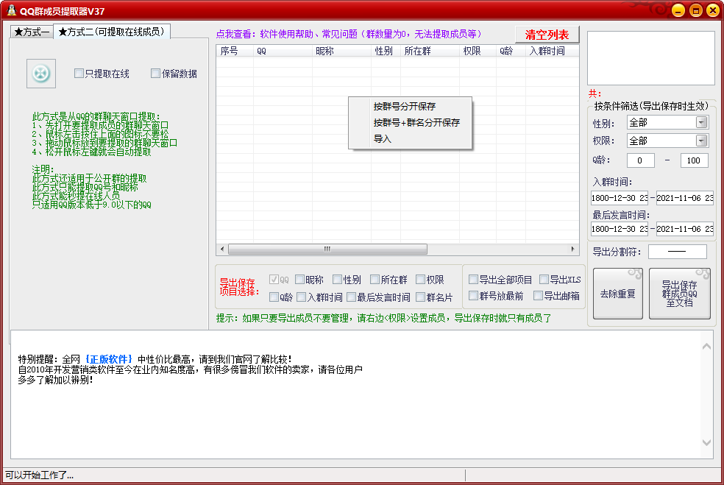
Task: Click the QQ column header
Action: tap(283, 51)
